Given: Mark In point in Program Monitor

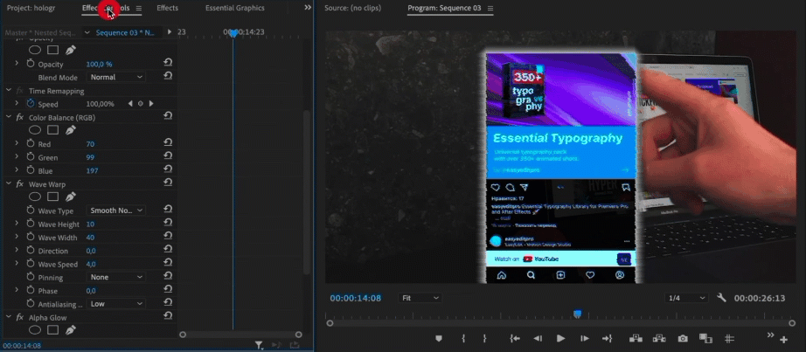Looking at the screenshot, I should point(463,339).
